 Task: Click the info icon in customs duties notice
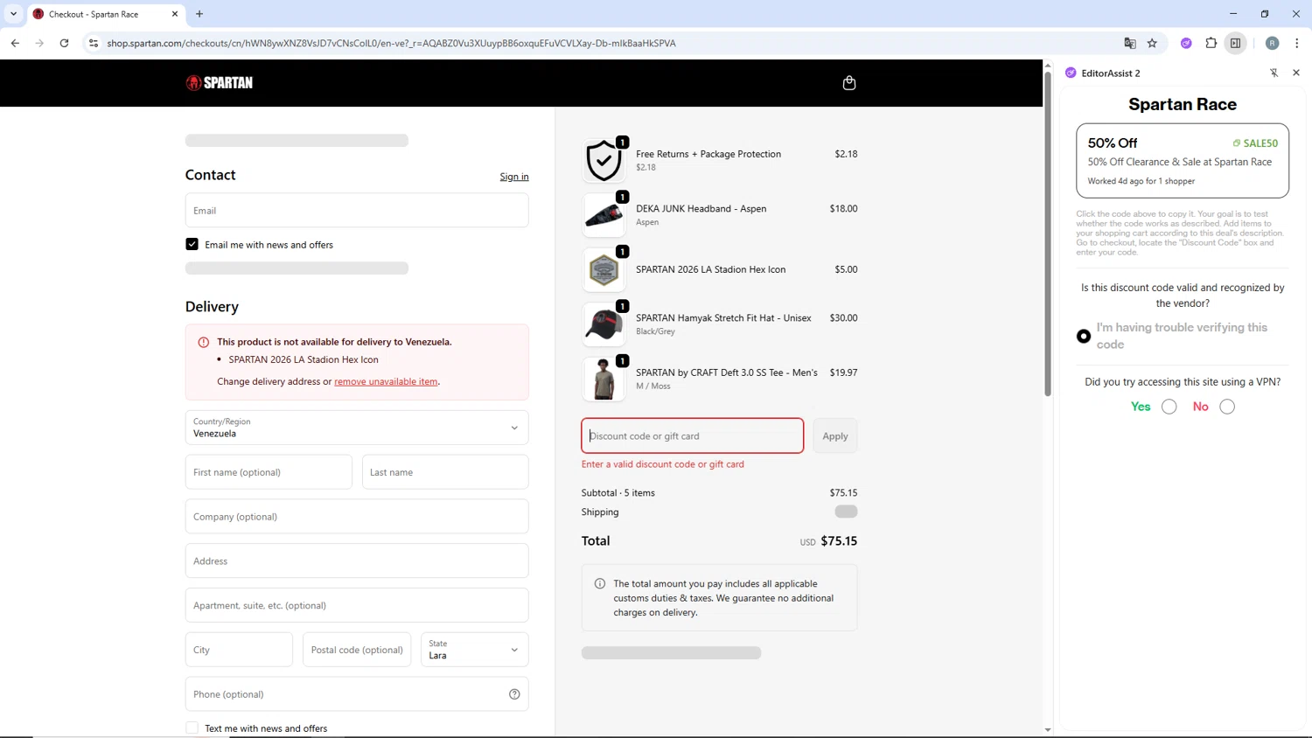[600, 583]
